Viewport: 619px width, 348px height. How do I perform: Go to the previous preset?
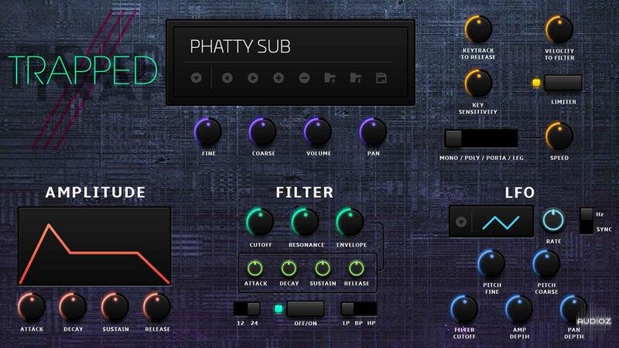click(227, 78)
